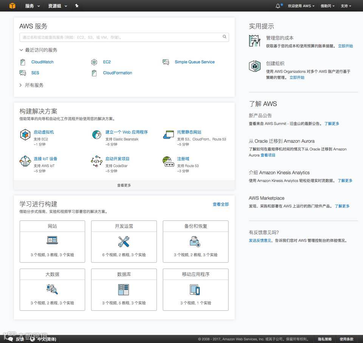Open the 欢迎使用 AWS account menu

click(301, 6)
